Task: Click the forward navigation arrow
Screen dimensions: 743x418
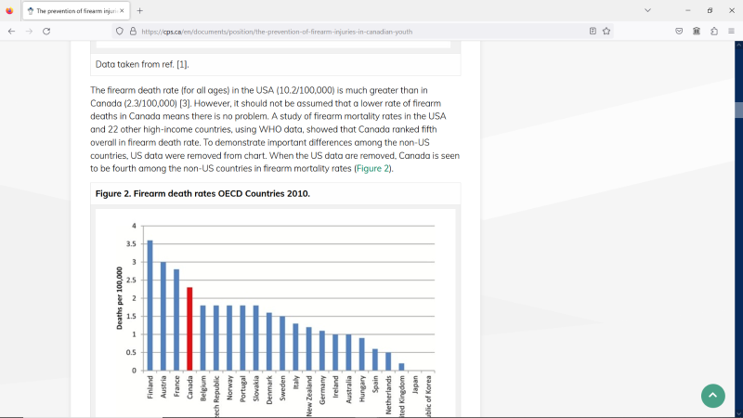Action: coord(29,32)
